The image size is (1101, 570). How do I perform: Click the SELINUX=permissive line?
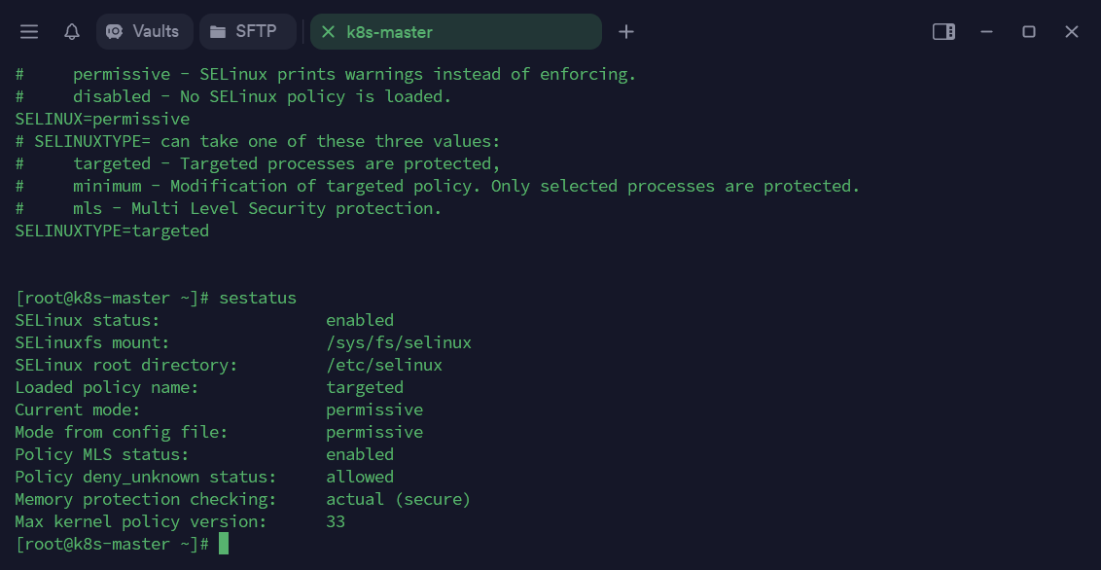(x=102, y=119)
